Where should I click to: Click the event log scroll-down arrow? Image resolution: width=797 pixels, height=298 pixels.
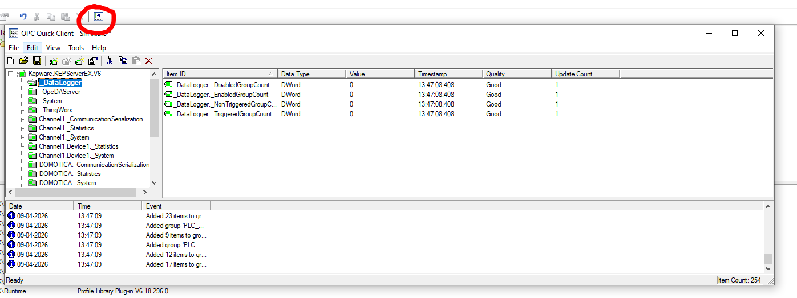pos(768,268)
